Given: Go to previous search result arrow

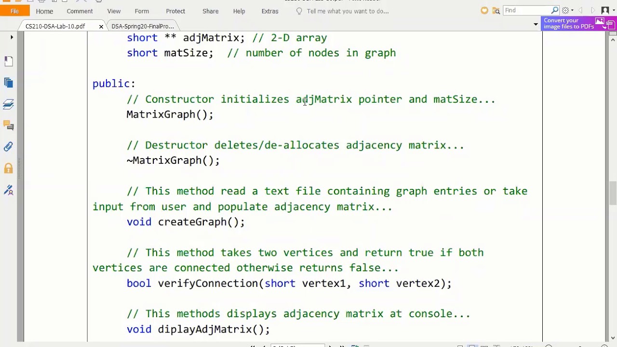Looking at the screenshot, I should (x=580, y=11).
